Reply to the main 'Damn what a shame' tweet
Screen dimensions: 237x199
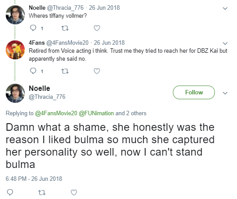[10, 192]
